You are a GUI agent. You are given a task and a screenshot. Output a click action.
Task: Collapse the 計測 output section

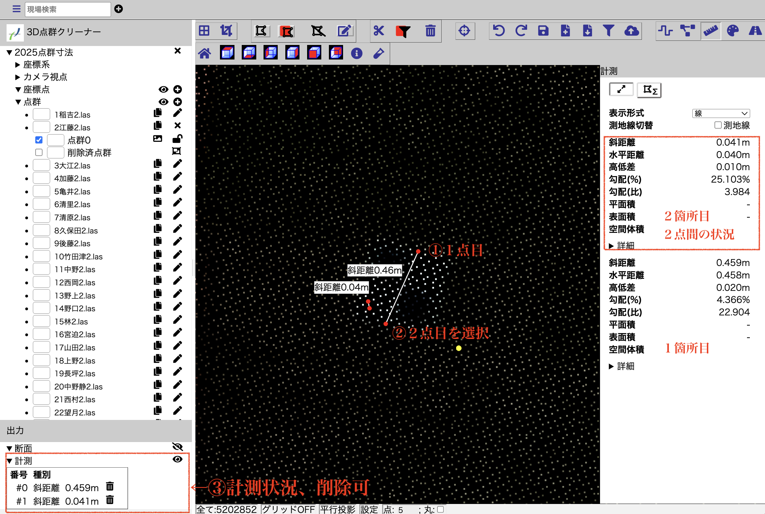(10, 461)
